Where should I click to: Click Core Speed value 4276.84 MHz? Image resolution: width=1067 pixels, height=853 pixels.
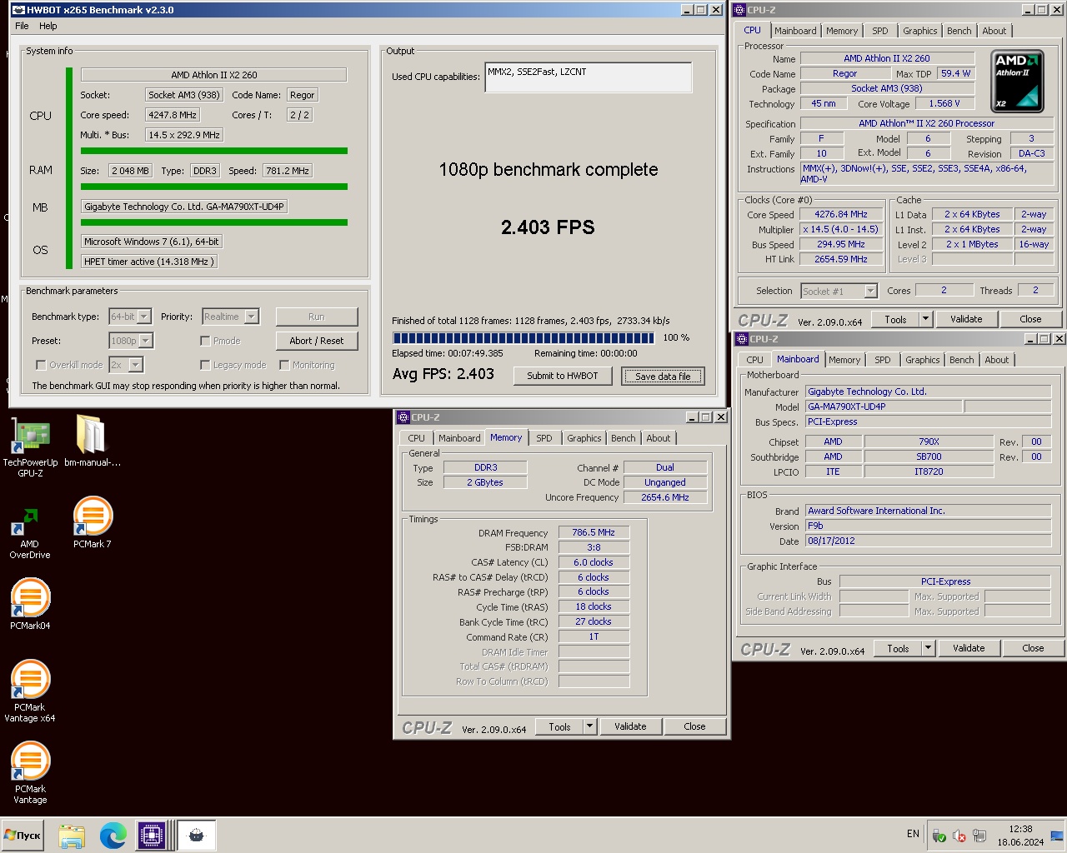(841, 214)
